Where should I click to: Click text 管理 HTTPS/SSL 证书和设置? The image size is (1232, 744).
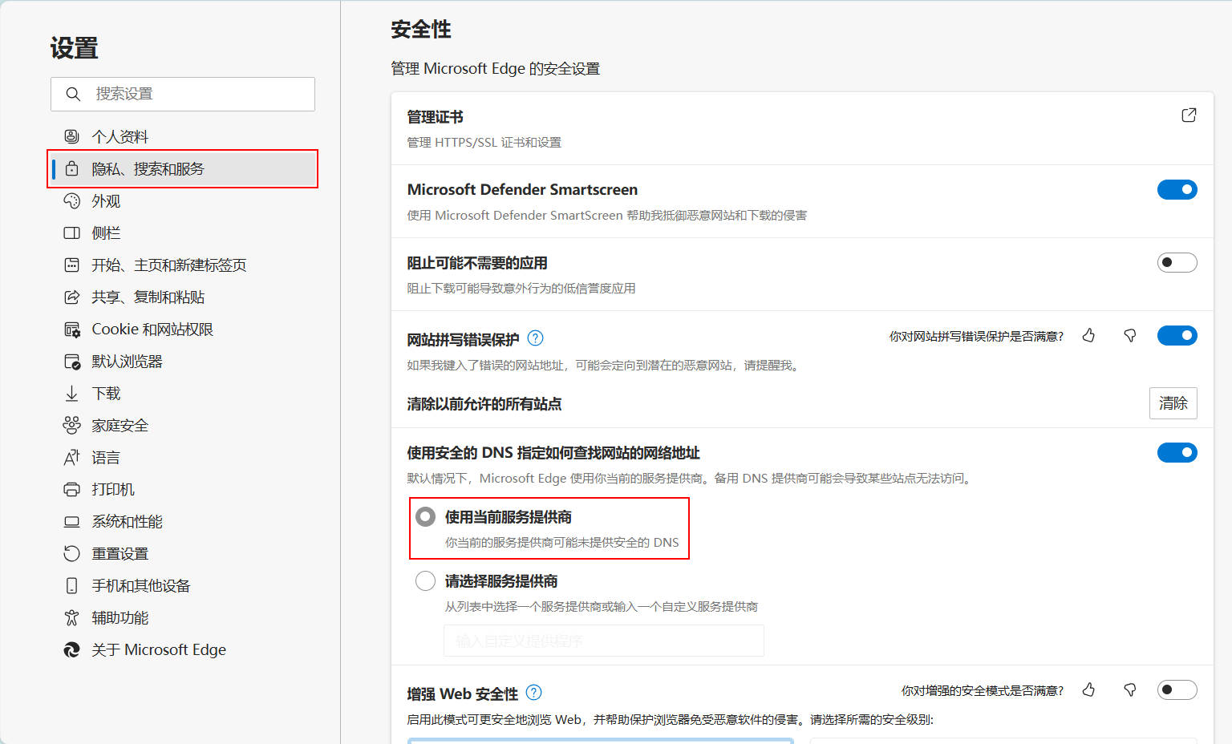point(484,143)
